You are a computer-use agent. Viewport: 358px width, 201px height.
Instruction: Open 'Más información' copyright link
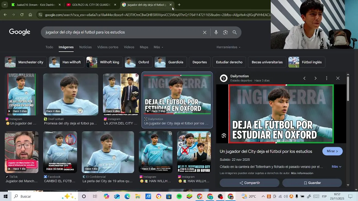[302, 173]
